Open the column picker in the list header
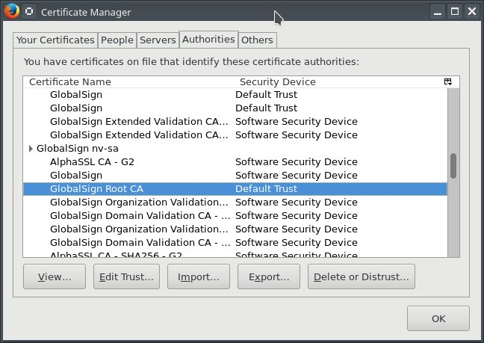Screen dimensions: 484x343 (447, 81)
